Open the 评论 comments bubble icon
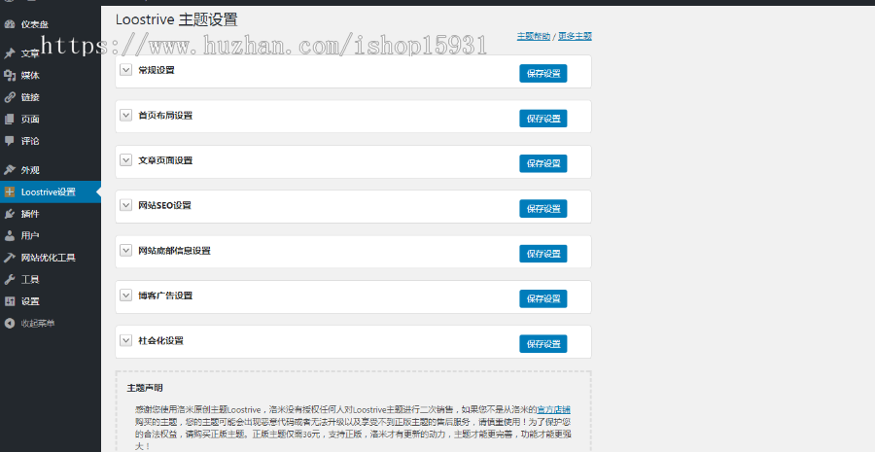The height and width of the screenshot is (452, 875). tap(10, 141)
